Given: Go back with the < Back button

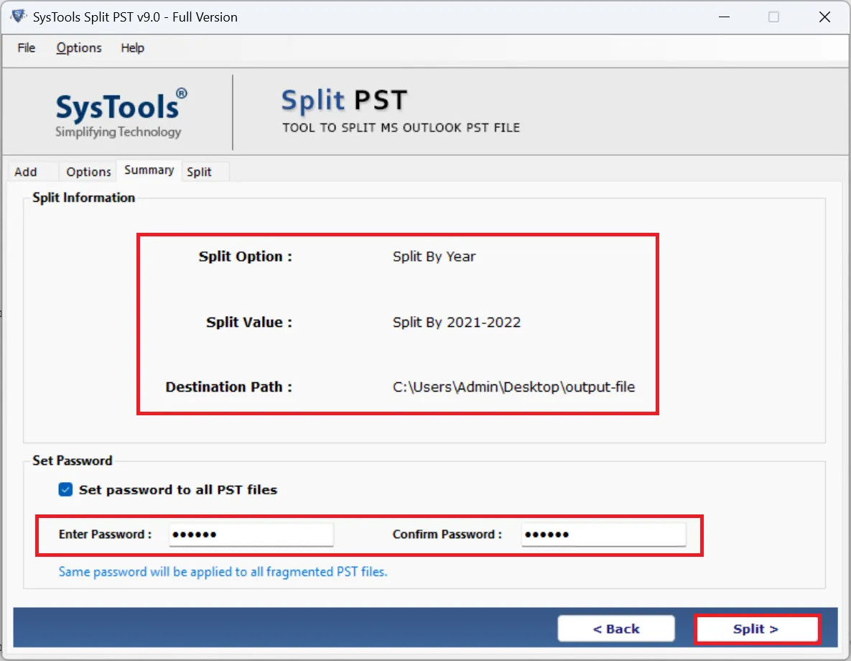Looking at the screenshot, I should 616,629.
